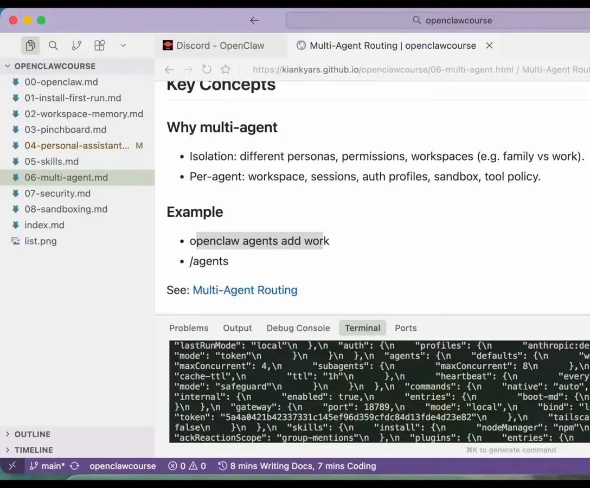Open 02-workspace-memory.md file
The width and height of the screenshot is (590, 488).
[x=78, y=114]
